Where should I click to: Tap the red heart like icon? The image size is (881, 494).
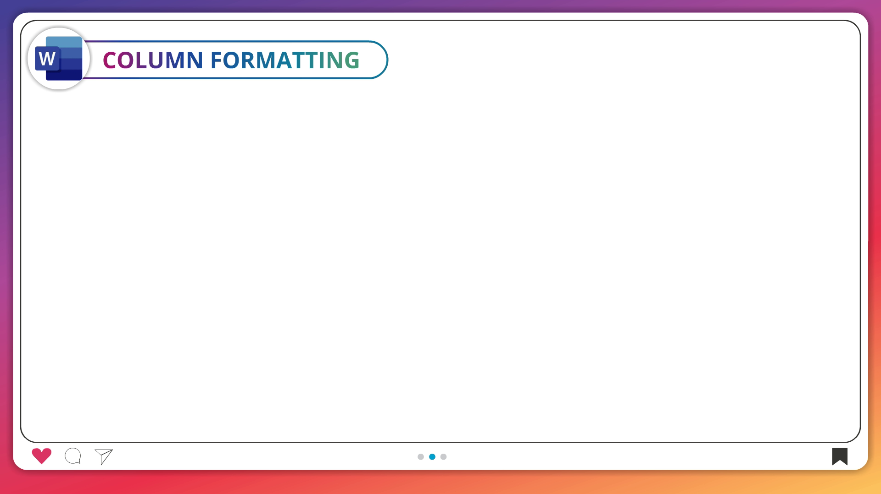pos(41,456)
